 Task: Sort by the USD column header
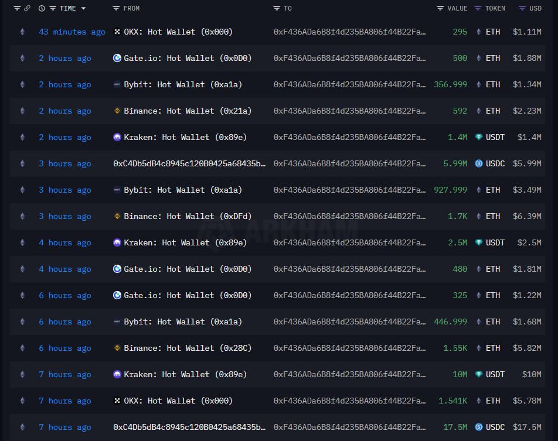[535, 8]
